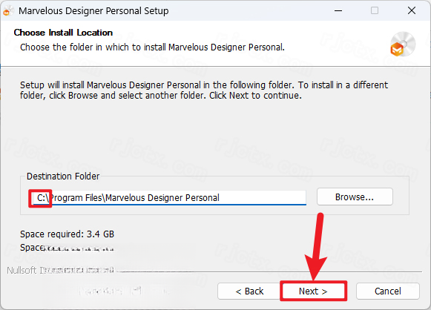Click the Next > button

click(x=313, y=291)
